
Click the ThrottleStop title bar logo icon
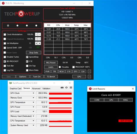coord(3,3)
